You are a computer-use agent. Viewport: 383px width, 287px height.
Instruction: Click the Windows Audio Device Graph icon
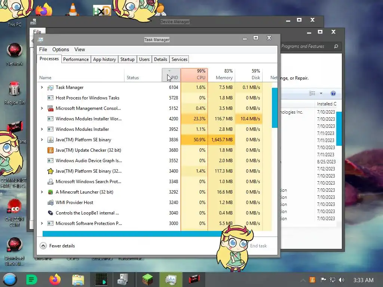[x=50, y=161]
